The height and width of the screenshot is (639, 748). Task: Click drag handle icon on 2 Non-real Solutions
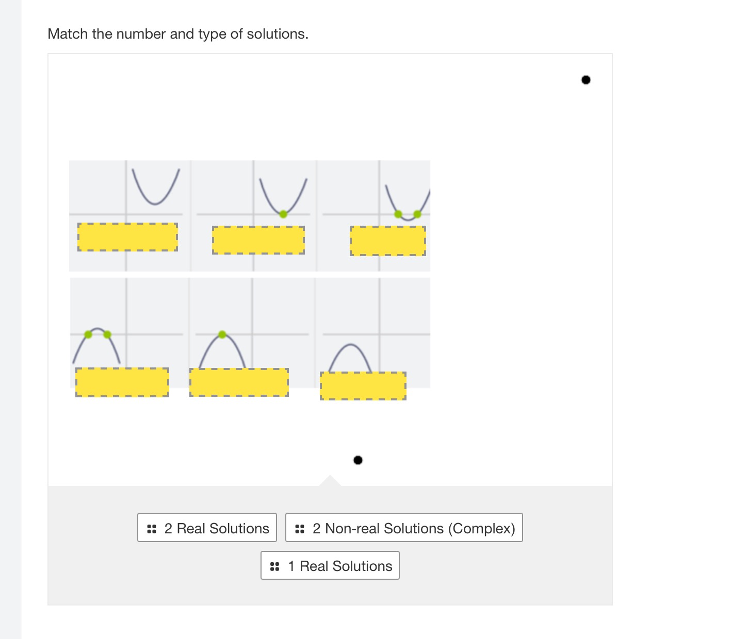pyautogui.click(x=300, y=529)
